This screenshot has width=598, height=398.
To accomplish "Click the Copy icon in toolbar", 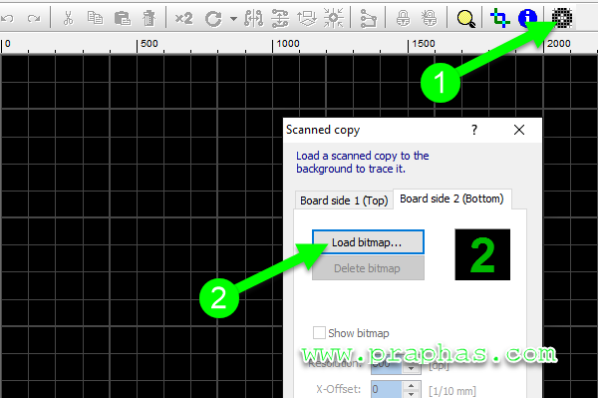I will pyautogui.click(x=95, y=18).
